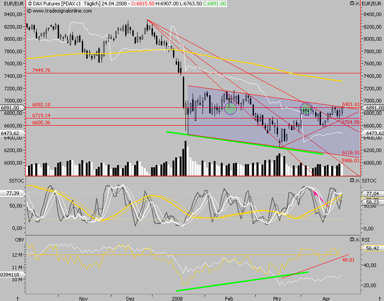Screen dimensions: 384x301
Task: Click the low value L:6763.50
Action: tap(190, 4)
